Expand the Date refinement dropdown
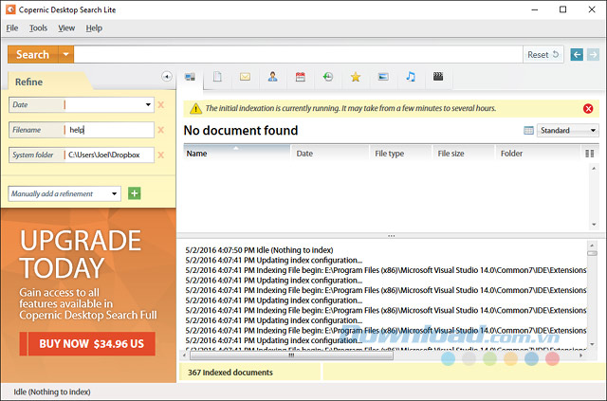Viewport: 607px width, 401px height. [148, 105]
